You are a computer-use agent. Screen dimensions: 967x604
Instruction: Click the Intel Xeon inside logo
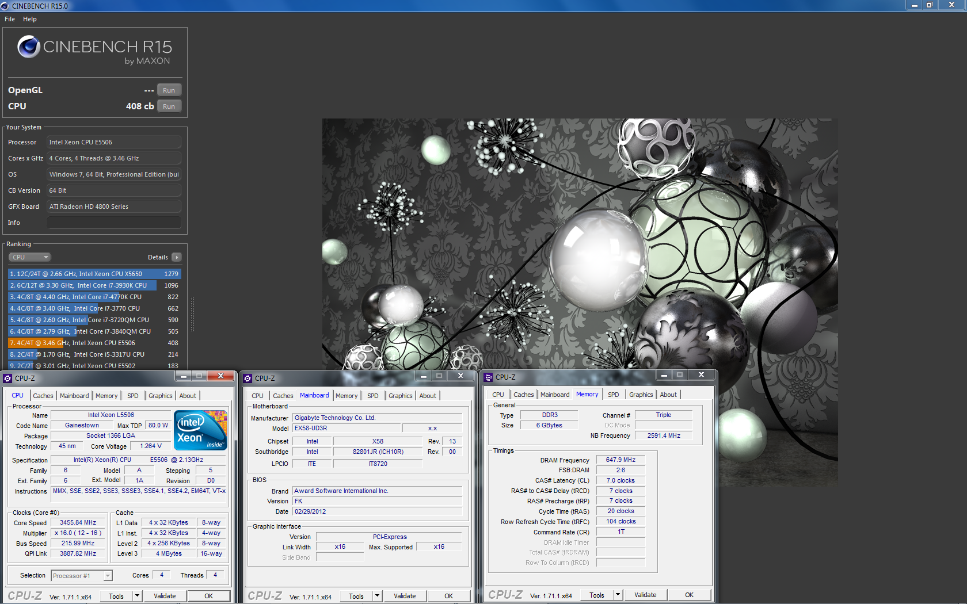[x=200, y=430]
